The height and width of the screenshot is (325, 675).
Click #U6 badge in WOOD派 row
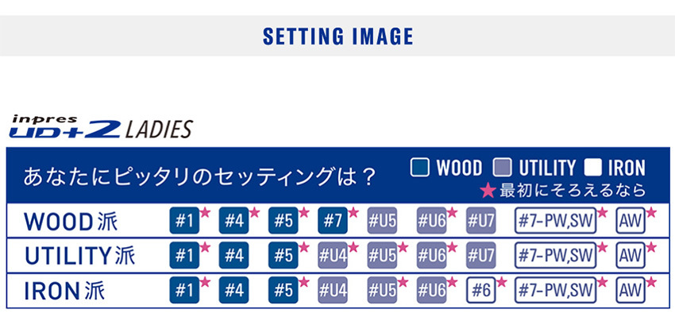point(431,221)
